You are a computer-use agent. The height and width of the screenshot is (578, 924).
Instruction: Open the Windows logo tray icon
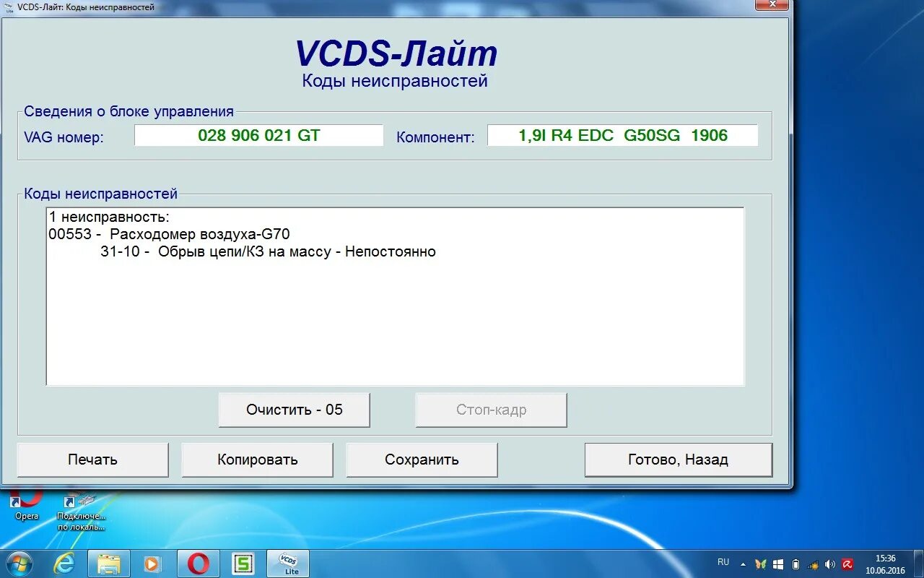pyautogui.click(x=779, y=564)
